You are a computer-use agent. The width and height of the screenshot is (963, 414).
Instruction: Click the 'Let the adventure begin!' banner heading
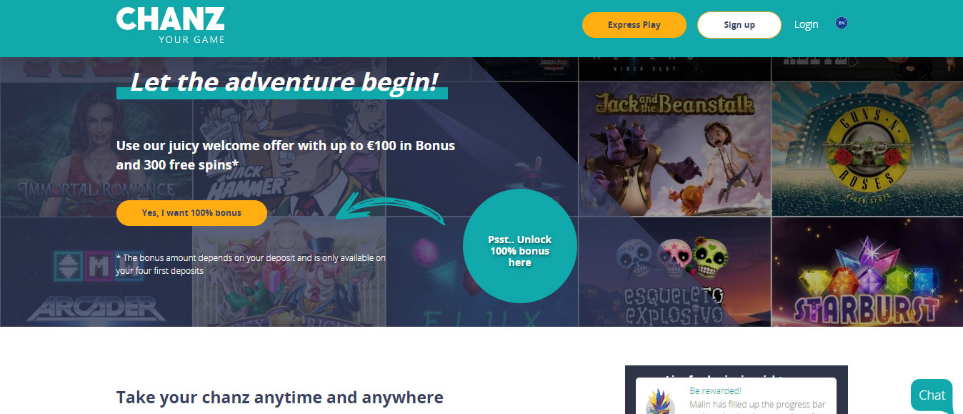[x=284, y=83]
